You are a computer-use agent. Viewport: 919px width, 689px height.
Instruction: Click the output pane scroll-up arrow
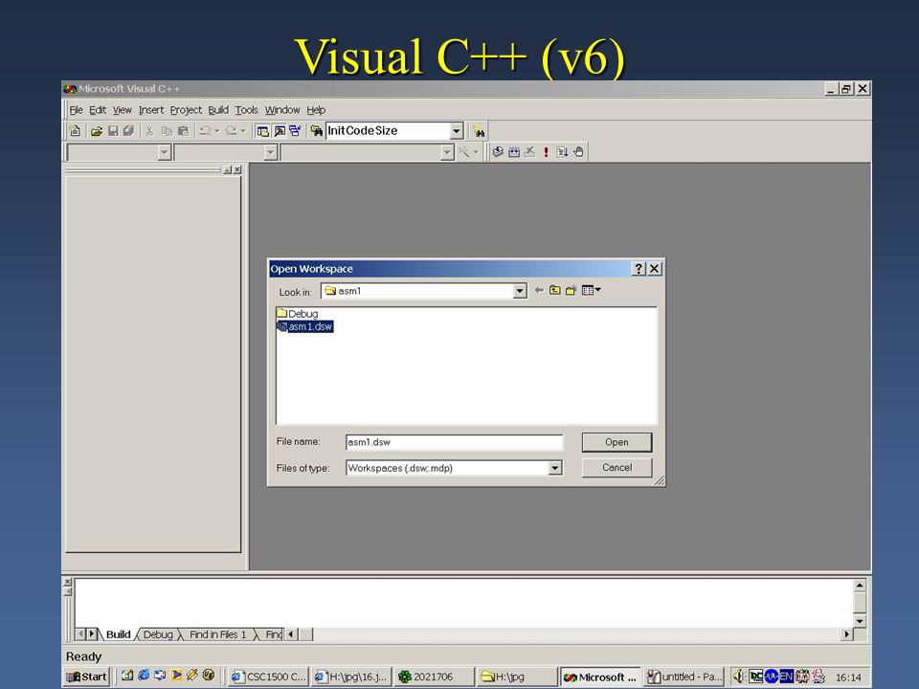click(860, 586)
